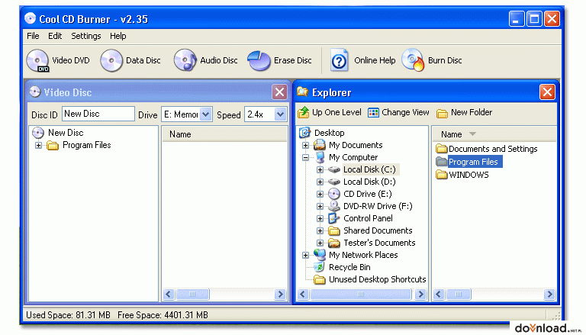Maximize the Cool CD Burner window
The width and height of the screenshot is (586, 335).
pyautogui.click(x=534, y=18)
